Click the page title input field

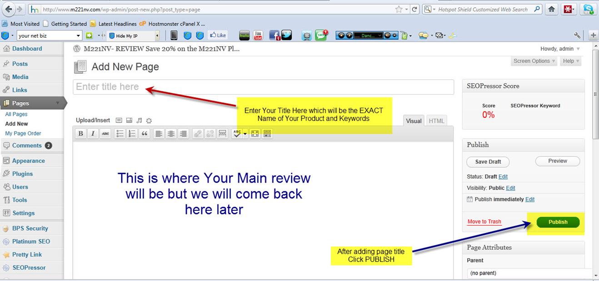tap(263, 87)
